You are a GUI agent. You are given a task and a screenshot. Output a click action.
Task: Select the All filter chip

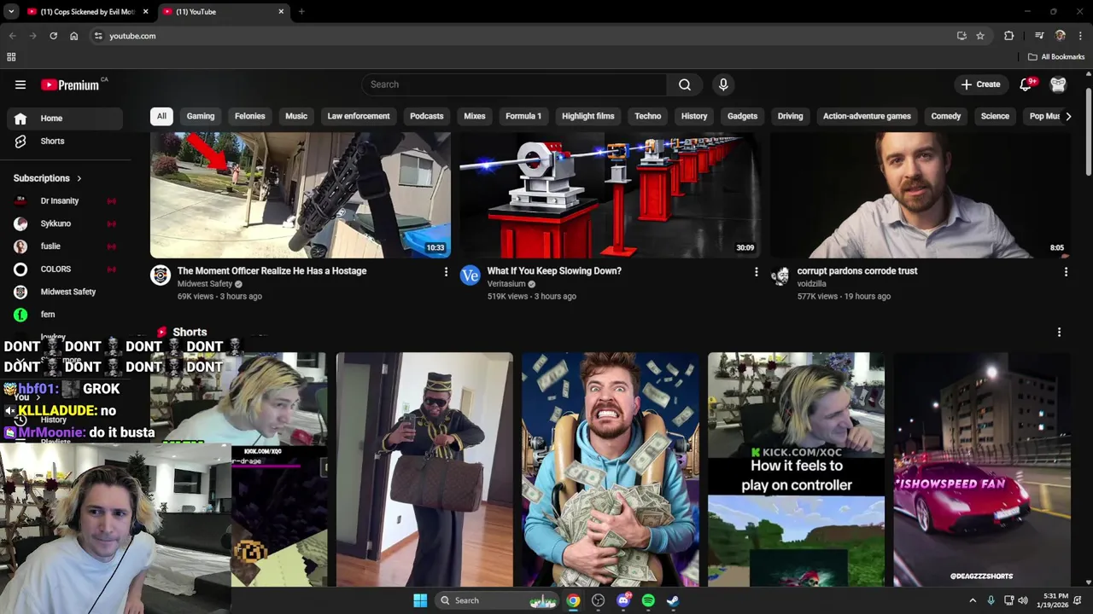pos(161,116)
